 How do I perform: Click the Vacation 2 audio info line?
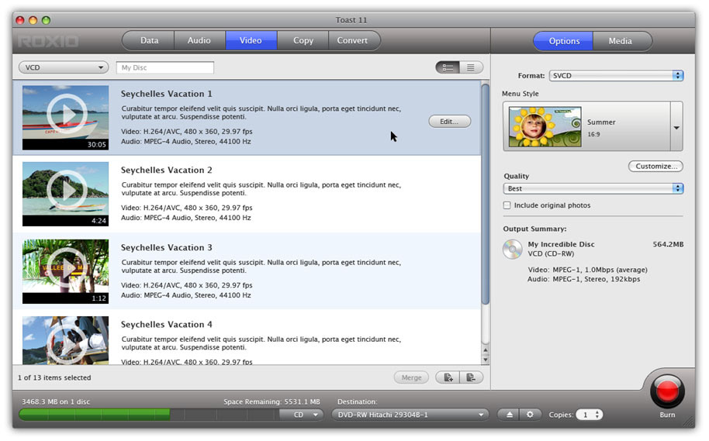click(186, 217)
